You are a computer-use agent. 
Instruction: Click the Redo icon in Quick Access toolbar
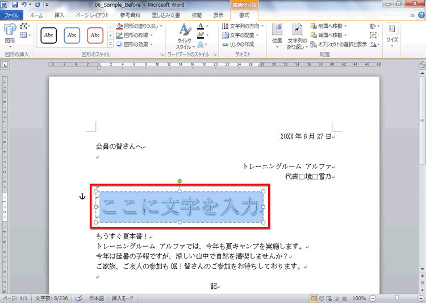point(37,5)
